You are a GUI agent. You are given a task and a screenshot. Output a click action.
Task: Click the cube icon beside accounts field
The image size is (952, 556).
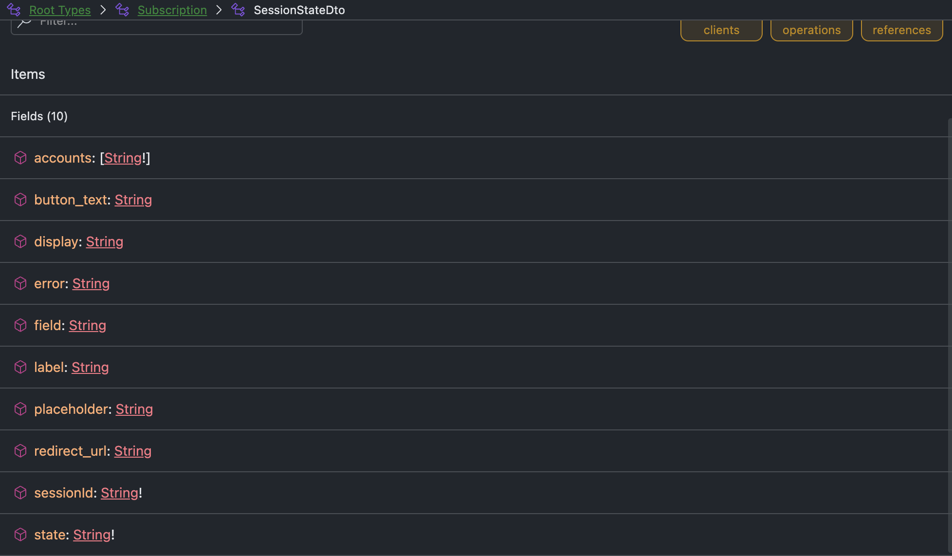tap(20, 158)
